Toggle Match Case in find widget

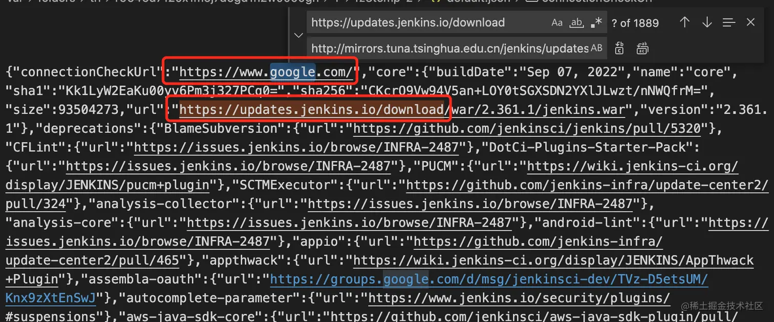pyautogui.click(x=557, y=23)
